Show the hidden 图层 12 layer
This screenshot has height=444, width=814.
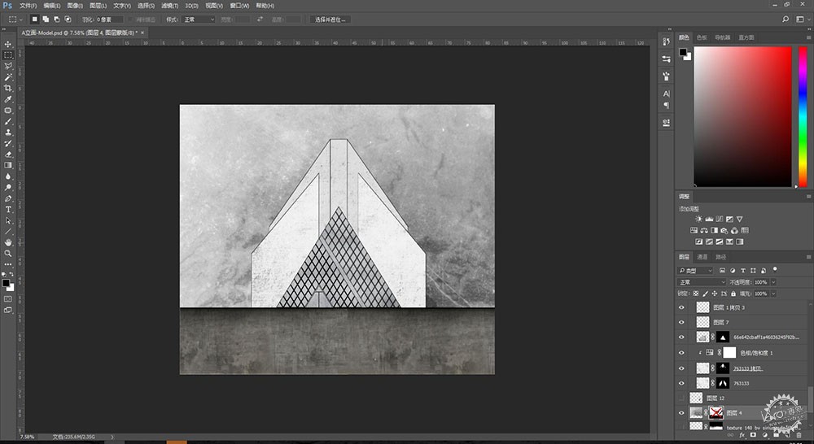[x=681, y=398]
